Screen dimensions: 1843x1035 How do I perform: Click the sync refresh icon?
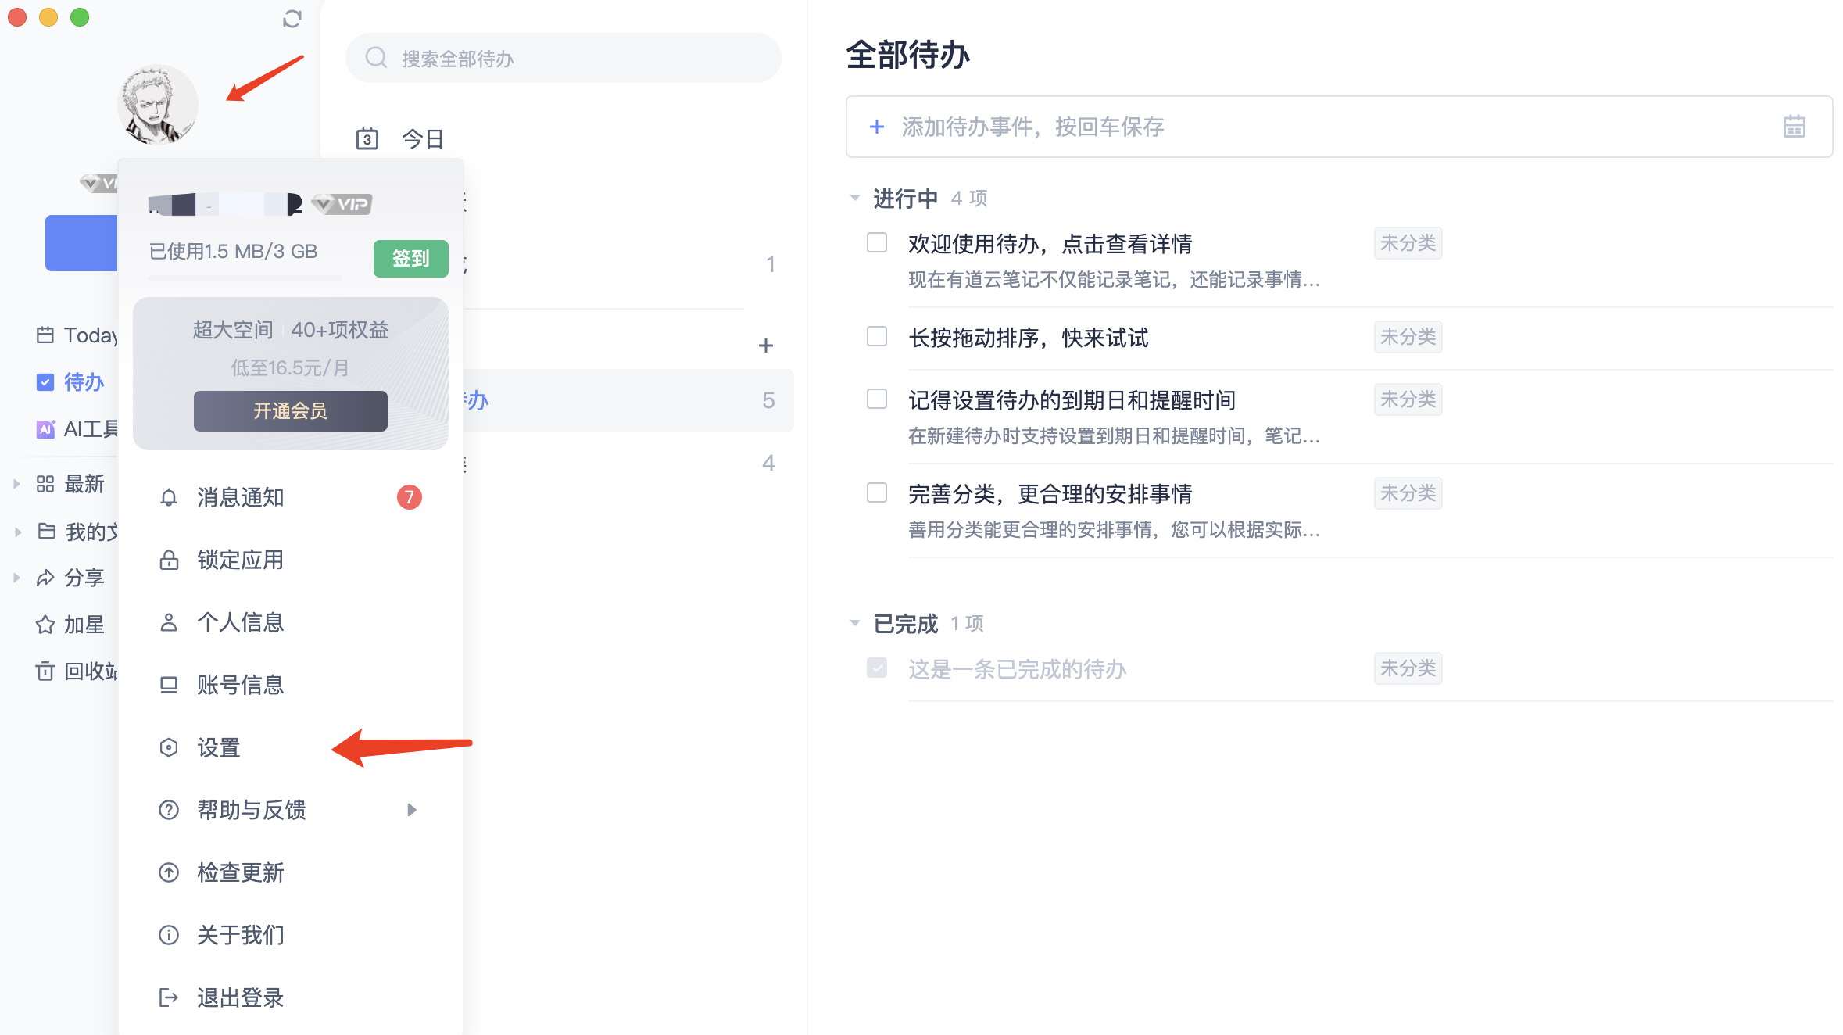click(x=292, y=19)
